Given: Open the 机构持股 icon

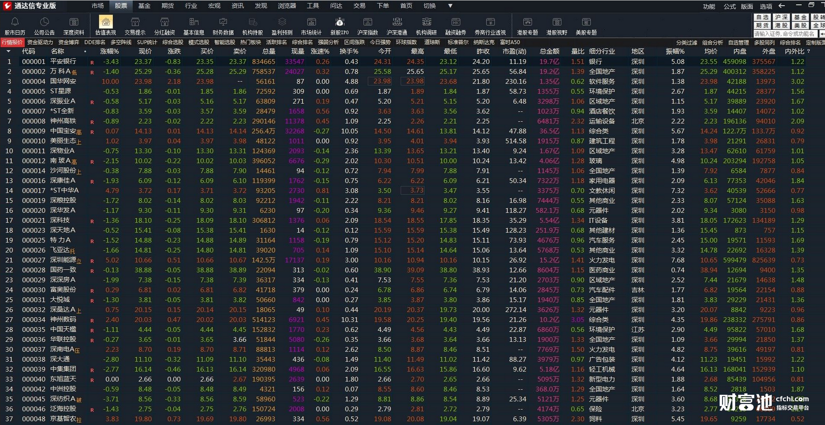Looking at the screenshot, I should [x=252, y=22].
